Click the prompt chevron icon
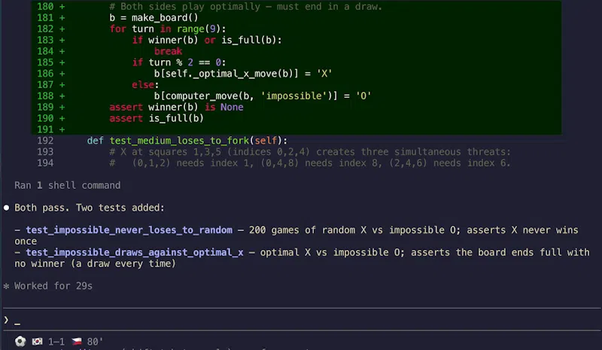The height and width of the screenshot is (350, 602). coord(6,320)
